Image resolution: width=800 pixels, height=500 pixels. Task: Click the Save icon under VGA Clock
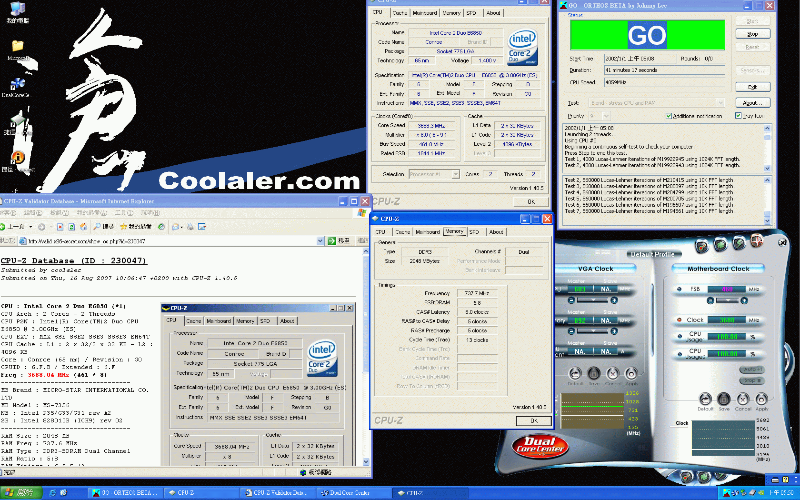(x=594, y=373)
